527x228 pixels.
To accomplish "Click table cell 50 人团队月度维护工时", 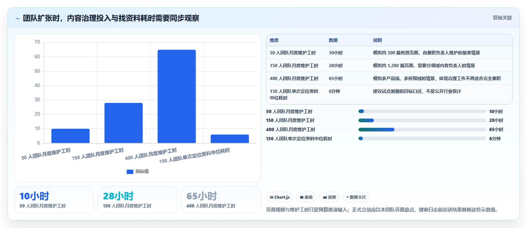I will (x=293, y=53).
